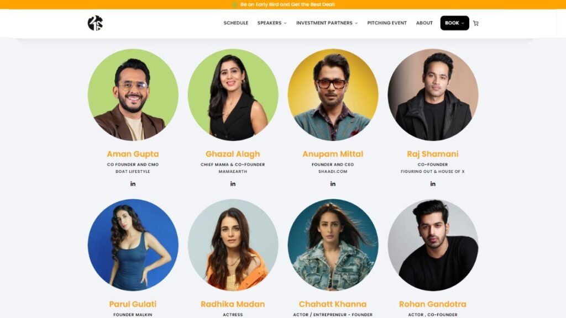Click Chahatt Khanna's profile photo
Image resolution: width=566 pixels, height=318 pixels.
(x=333, y=245)
